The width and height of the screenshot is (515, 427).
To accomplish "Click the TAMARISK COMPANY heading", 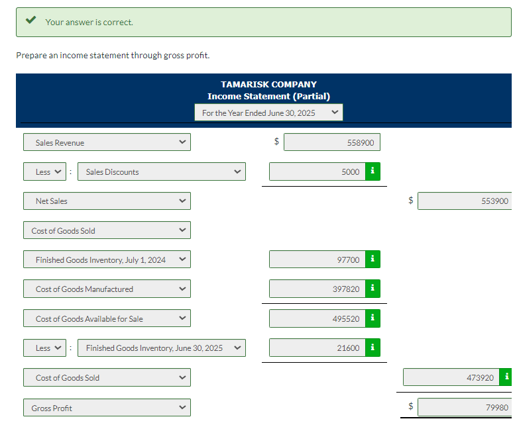I will (x=268, y=84).
